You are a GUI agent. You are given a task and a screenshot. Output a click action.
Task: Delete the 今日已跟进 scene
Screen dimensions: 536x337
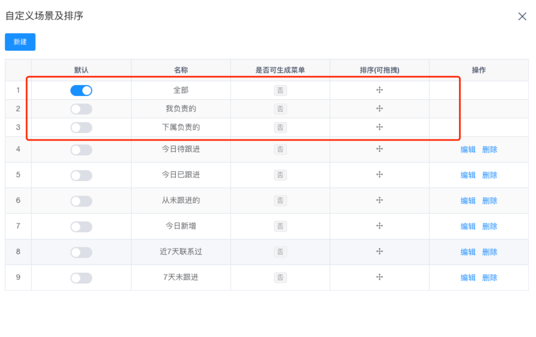coord(490,175)
